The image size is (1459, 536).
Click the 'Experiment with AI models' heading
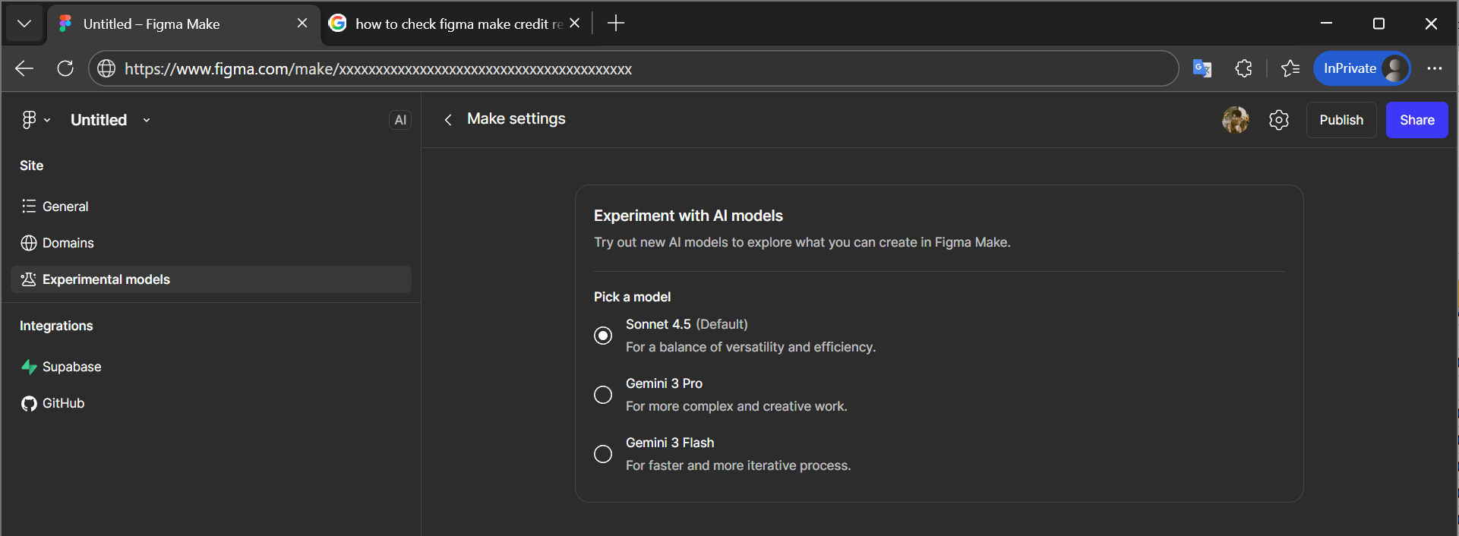click(688, 216)
